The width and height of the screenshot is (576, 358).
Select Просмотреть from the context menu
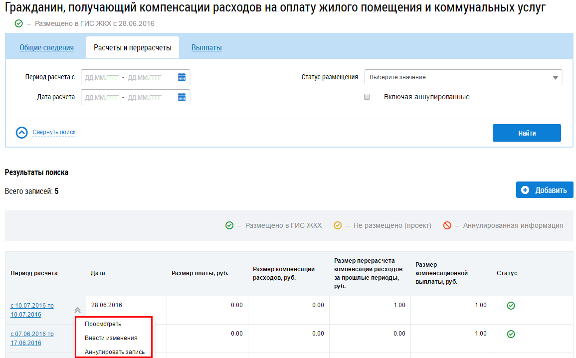pyautogui.click(x=103, y=324)
